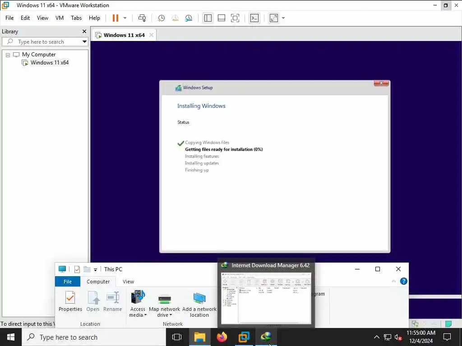
Task: Switch to the Computer ribbon tab
Action: [98, 282]
